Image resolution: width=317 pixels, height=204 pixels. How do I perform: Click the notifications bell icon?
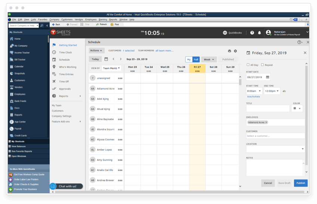pos(259,33)
